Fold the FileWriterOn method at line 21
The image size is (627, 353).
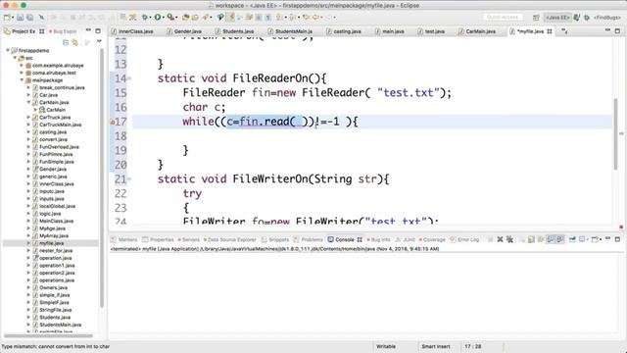coord(129,179)
